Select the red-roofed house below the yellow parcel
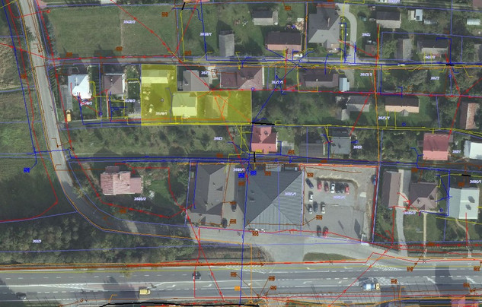The image size is (482, 307). click(x=263, y=138)
